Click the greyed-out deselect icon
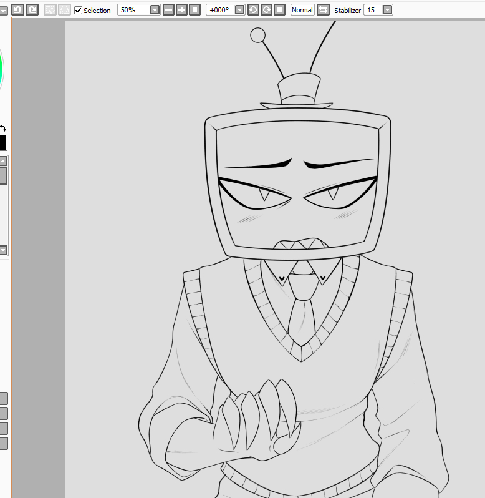 [50, 10]
